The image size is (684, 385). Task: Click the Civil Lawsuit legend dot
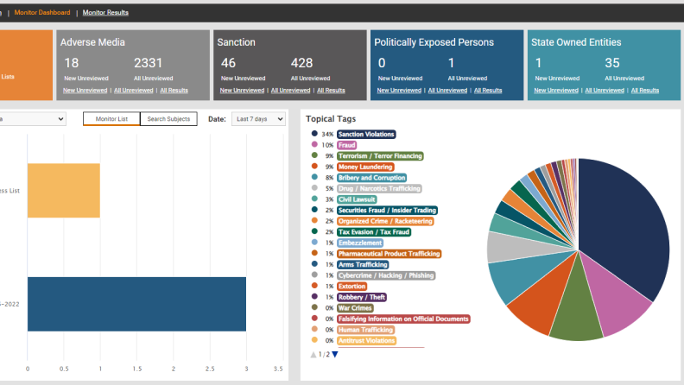point(313,199)
